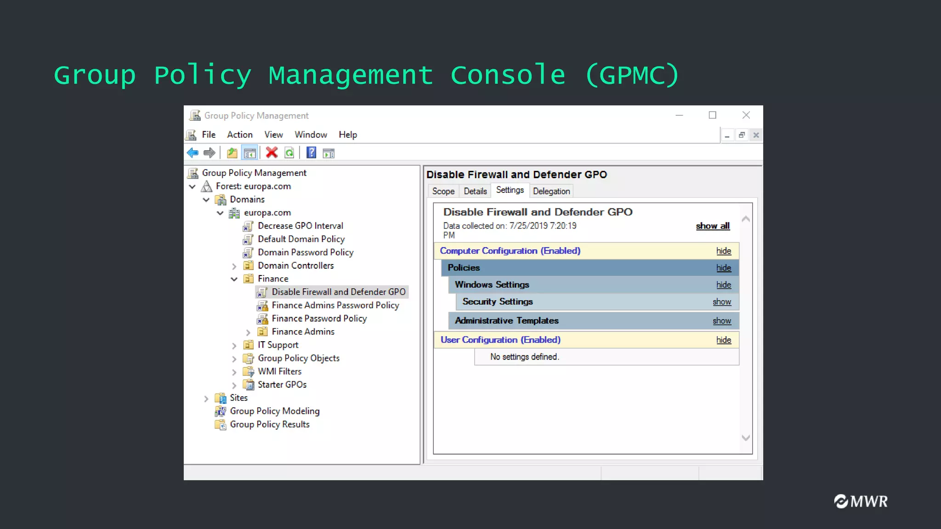Click the Starter GPOs folder icon
Screen dimensions: 941x529
click(x=248, y=385)
